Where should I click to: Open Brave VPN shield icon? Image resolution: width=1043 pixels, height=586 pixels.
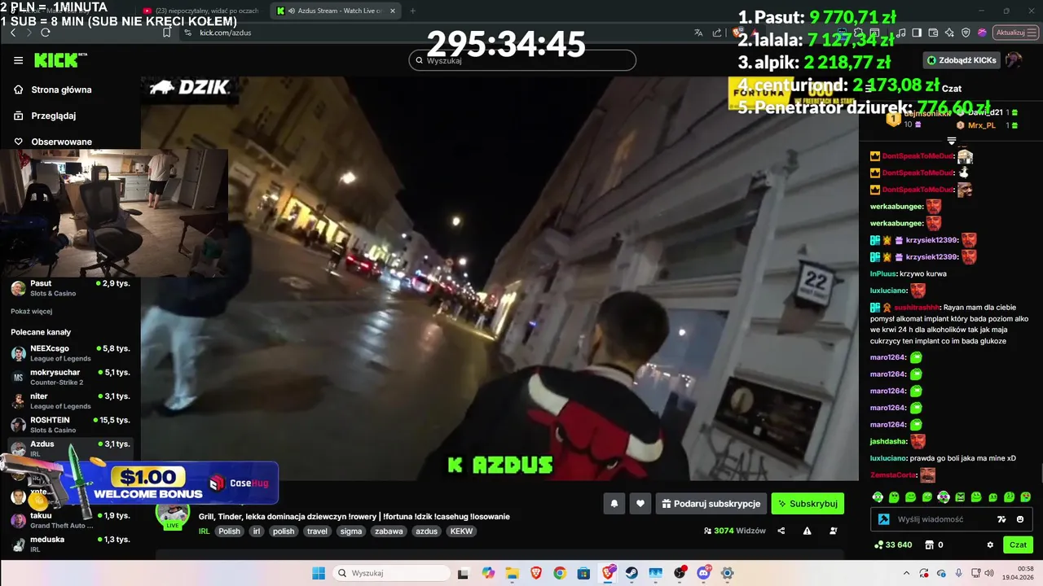(966, 33)
